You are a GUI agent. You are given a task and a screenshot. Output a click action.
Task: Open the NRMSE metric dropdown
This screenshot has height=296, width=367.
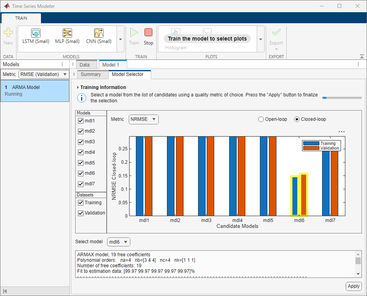click(x=144, y=119)
